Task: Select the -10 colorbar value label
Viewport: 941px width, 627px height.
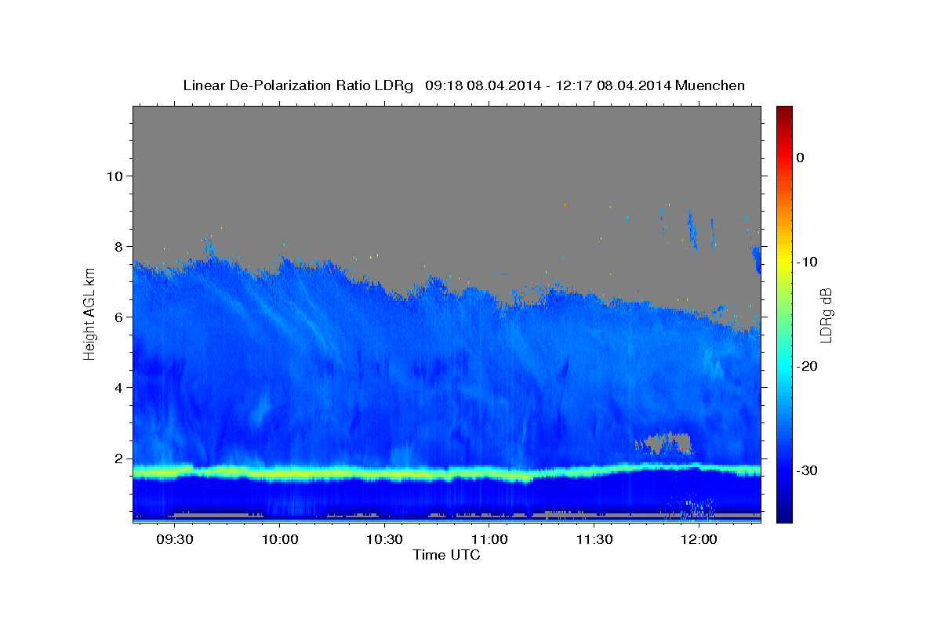Action: (808, 262)
